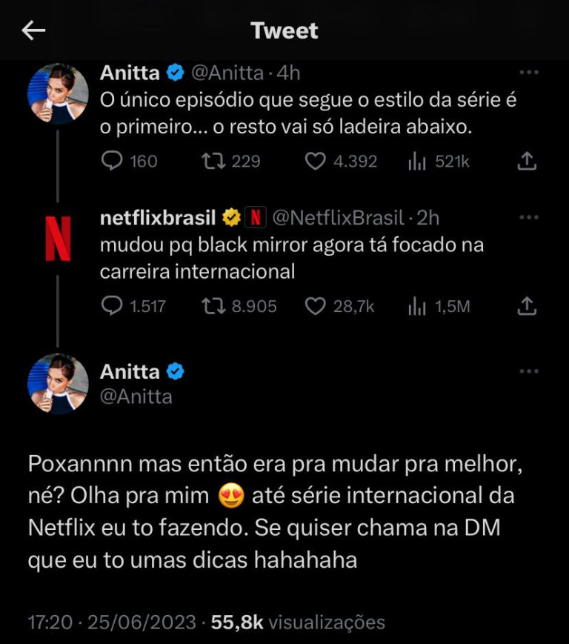Screen dimensions: 569x644
Task: Share the netflixbrasil tweet
Action: coord(526,305)
